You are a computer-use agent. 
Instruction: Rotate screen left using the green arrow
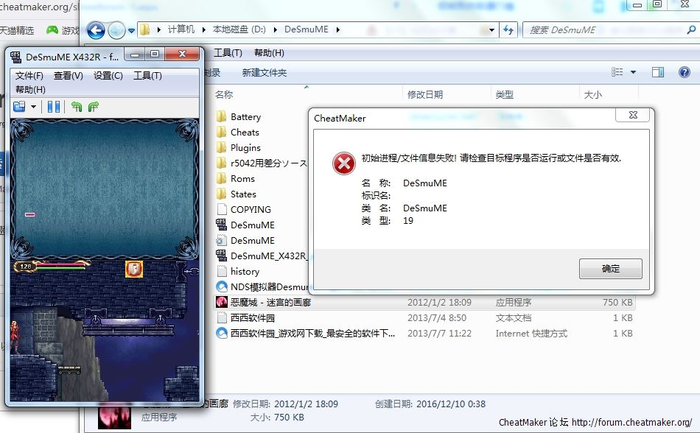coord(77,107)
